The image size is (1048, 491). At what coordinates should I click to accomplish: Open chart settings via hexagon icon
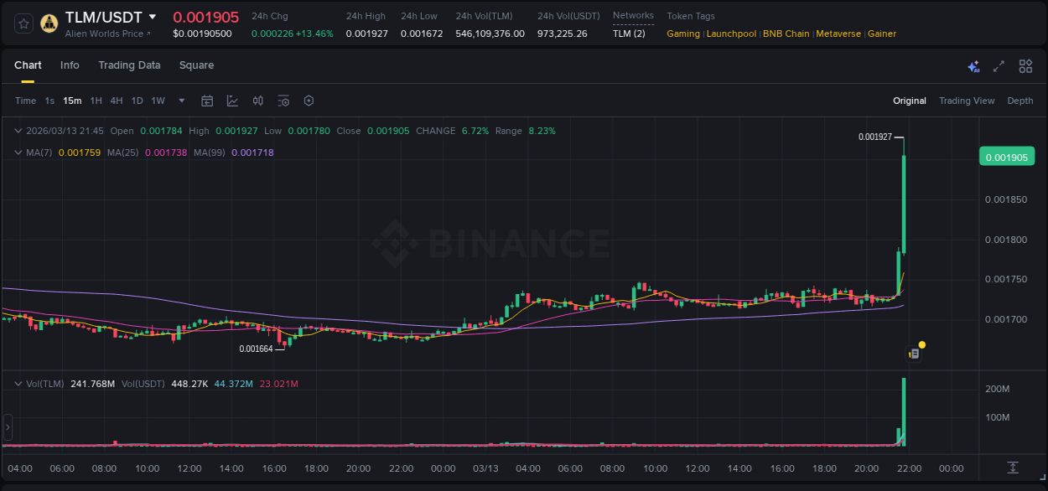[x=309, y=100]
